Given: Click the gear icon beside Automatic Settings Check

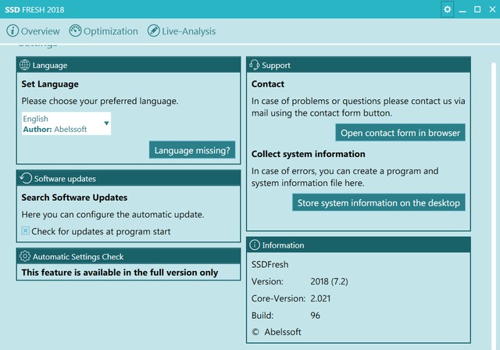Looking at the screenshot, I should point(25,256).
